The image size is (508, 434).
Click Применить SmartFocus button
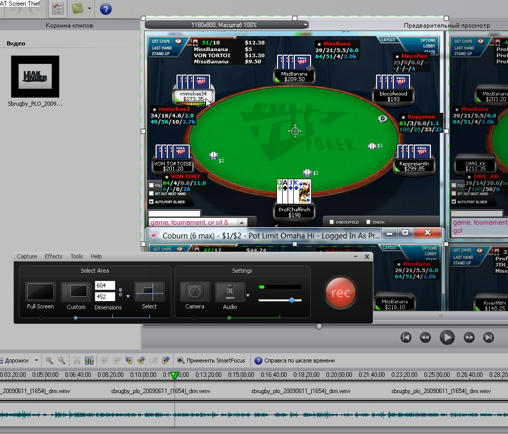(x=211, y=360)
